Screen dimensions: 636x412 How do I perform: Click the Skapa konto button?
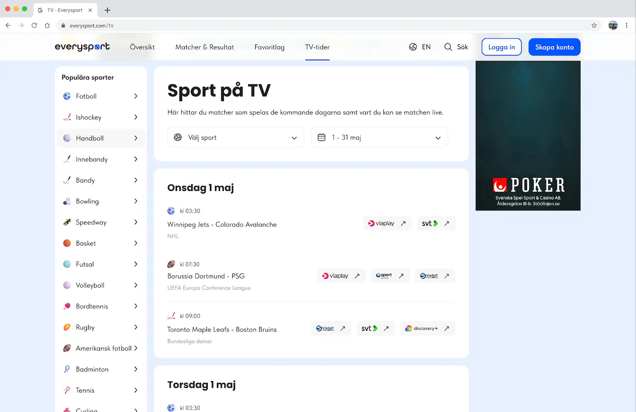(x=555, y=47)
